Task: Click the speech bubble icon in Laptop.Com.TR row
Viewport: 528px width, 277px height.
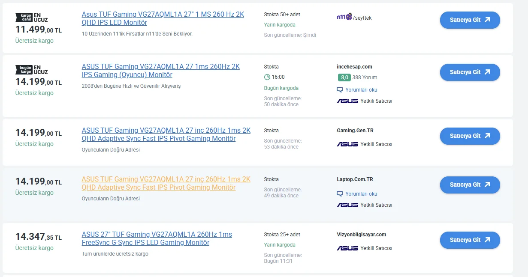Action: click(340, 194)
